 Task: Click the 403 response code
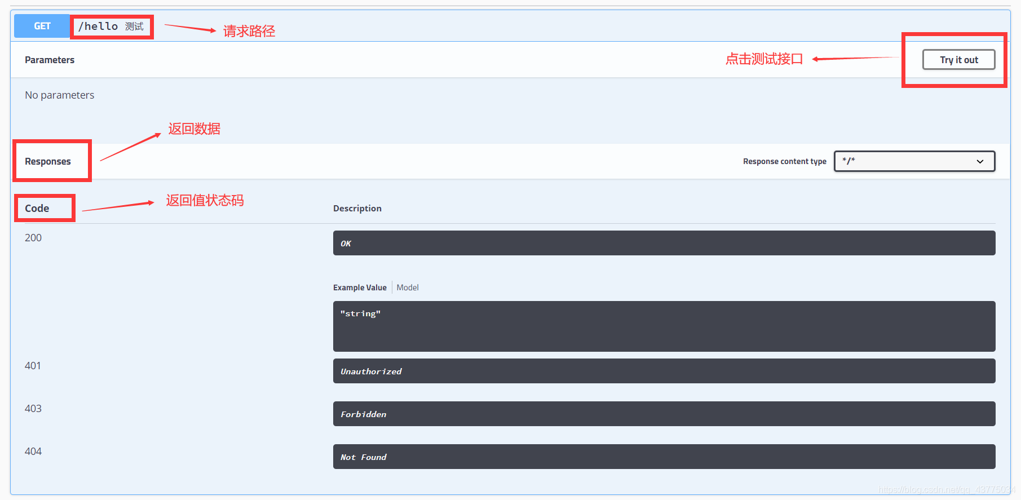[33, 409]
